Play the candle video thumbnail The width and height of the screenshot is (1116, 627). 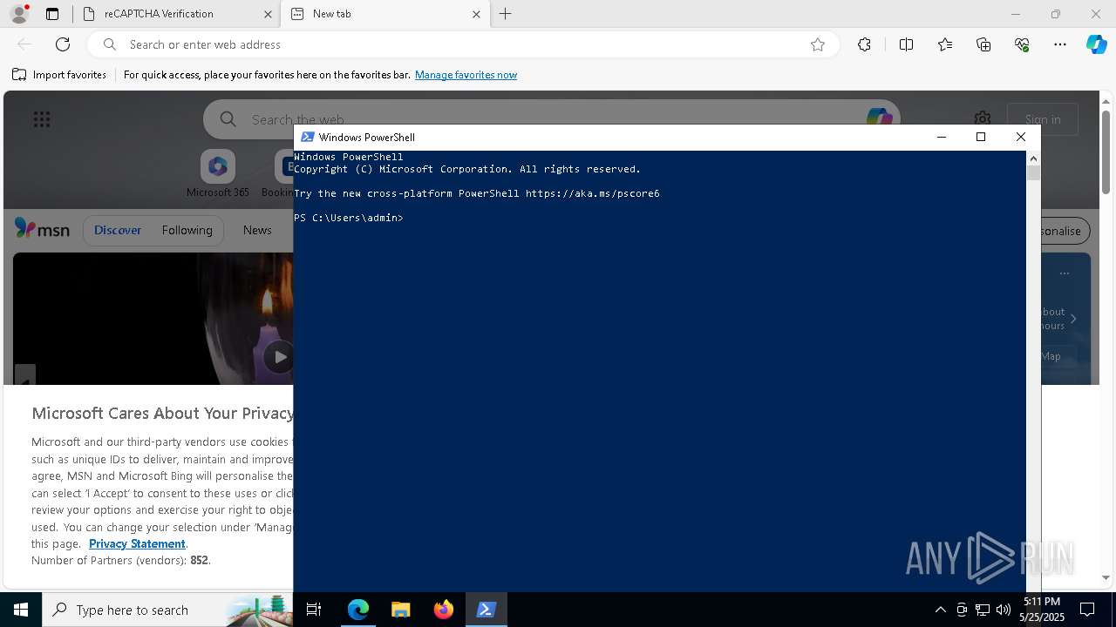tap(279, 356)
